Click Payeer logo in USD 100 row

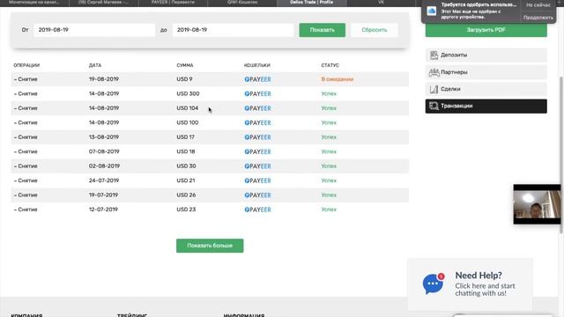click(x=257, y=123)
